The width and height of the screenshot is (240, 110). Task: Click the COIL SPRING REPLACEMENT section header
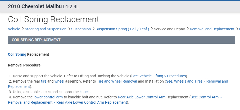pos(36,40)
